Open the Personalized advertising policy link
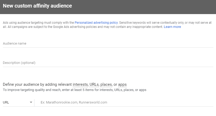216x116 pixels. (x=96, y=23)
